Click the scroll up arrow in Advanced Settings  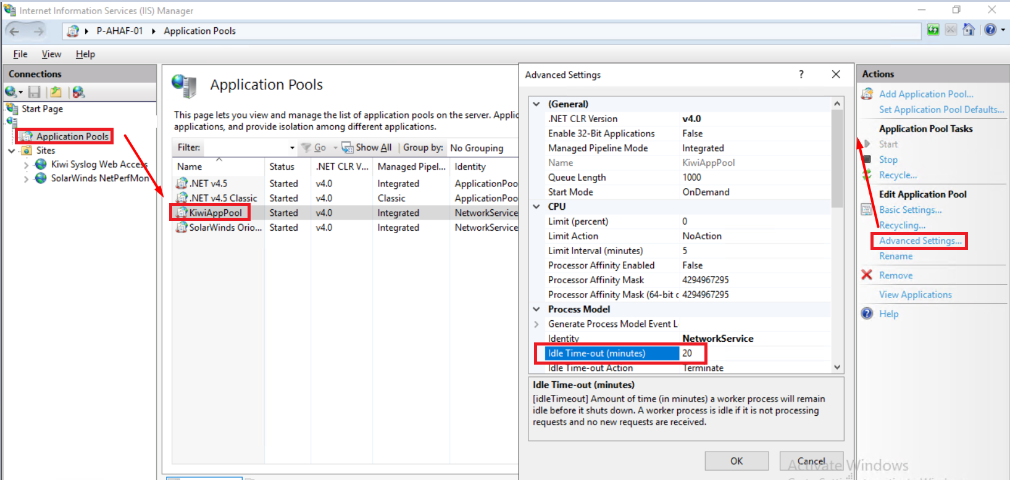click(x=837, y=104)
